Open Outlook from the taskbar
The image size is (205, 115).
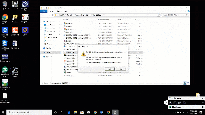(102, 112)
